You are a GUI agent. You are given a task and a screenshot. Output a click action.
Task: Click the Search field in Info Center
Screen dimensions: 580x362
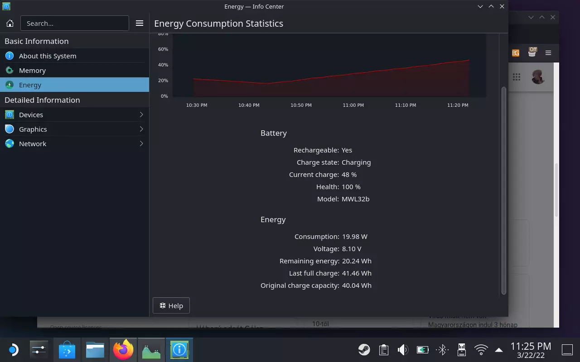pyautogui.click(x=75, y=23)
